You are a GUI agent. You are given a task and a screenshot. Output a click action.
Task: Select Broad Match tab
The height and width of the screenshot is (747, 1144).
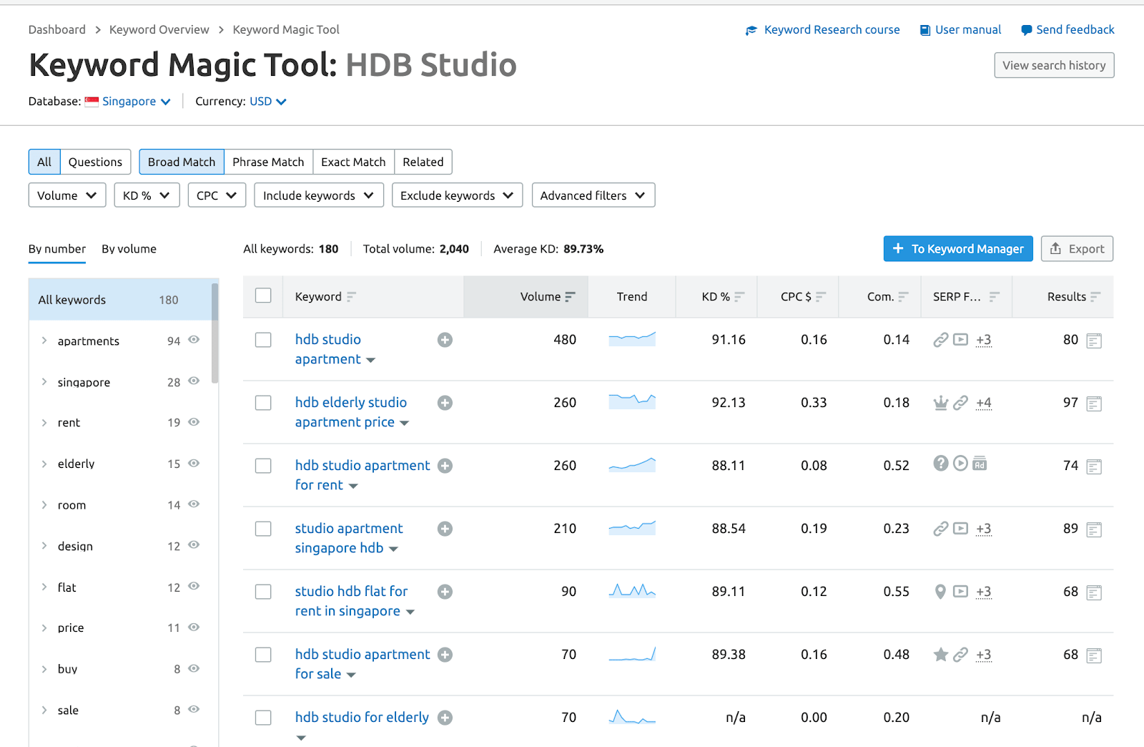(x=182, y=162)
